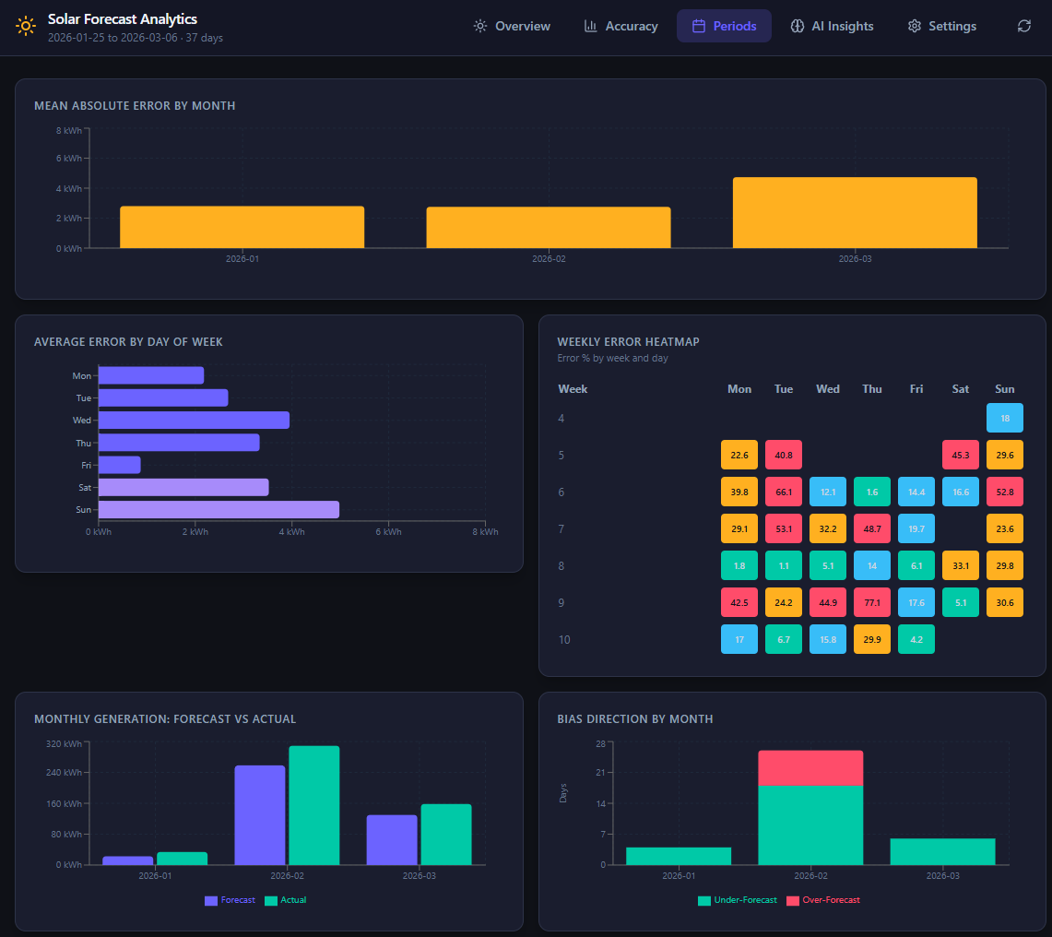The height and width of the screenshot is (937, 1052).
Task: Select the 77.1 heatmap cell
Action: (872, 602)
